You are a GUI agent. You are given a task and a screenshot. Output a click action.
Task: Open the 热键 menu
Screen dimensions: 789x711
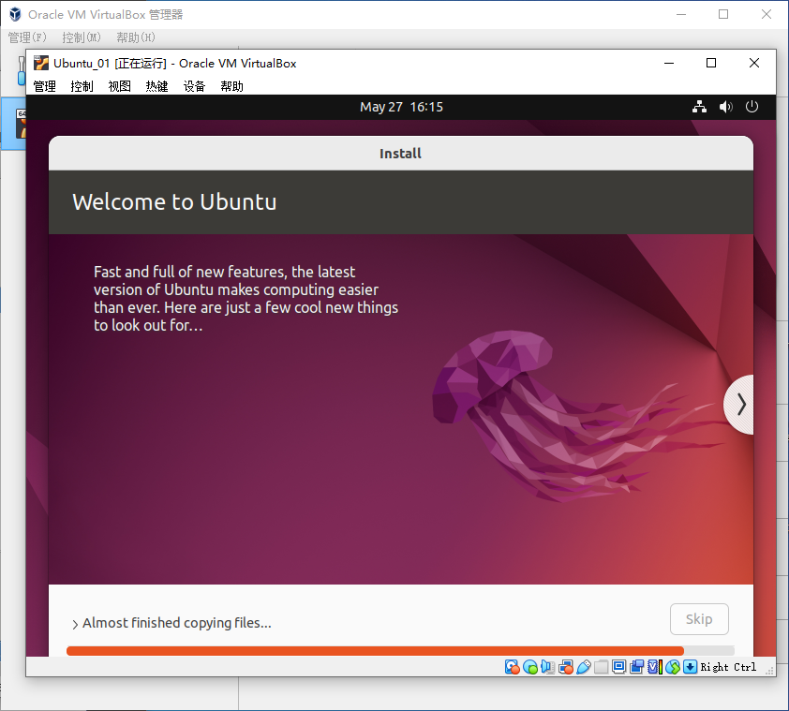(156, 86)
